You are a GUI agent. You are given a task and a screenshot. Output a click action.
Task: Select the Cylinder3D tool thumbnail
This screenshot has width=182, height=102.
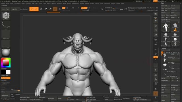coord(175,25)
